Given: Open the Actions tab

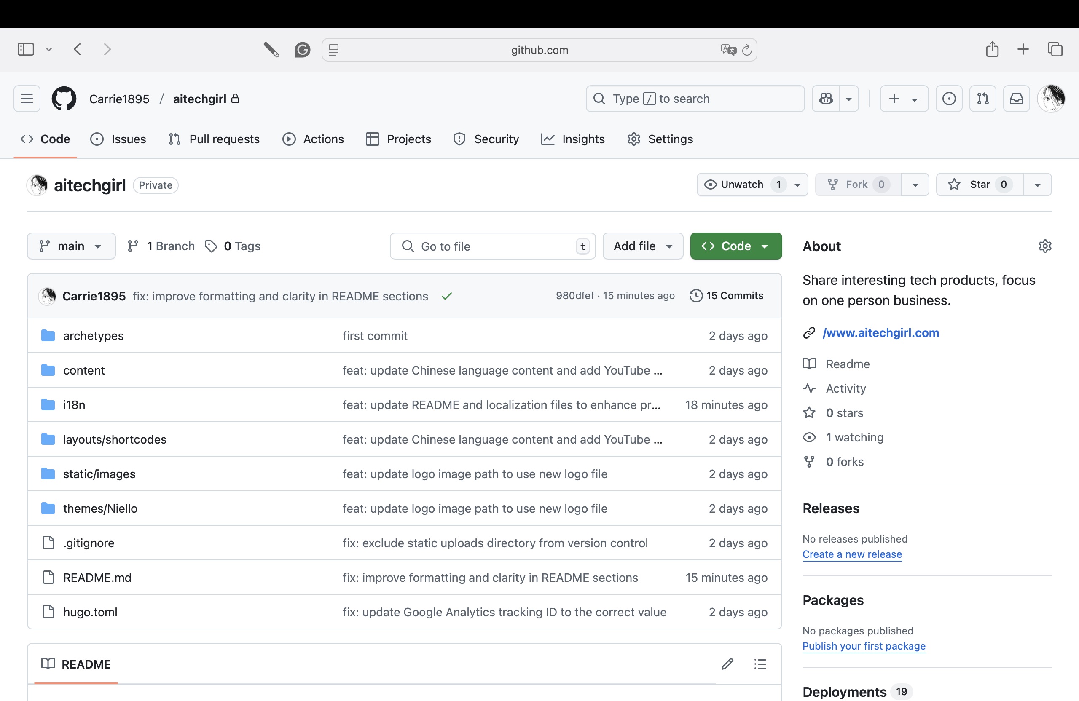Looking at the screenshot, I should coord(313,139).
